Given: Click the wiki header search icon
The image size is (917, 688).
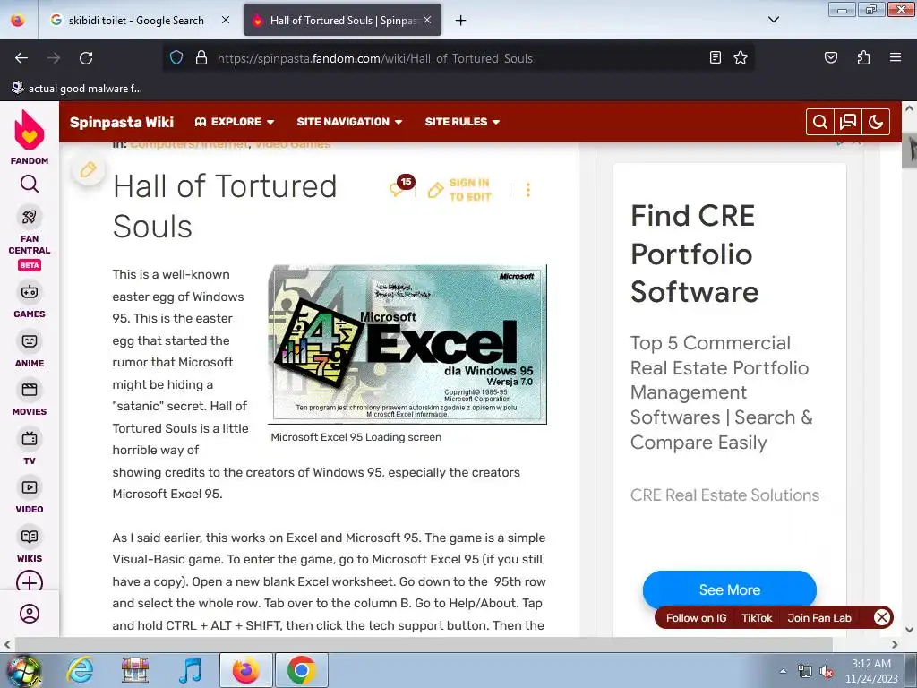Looking at the screenshot, I should [820, 122].
